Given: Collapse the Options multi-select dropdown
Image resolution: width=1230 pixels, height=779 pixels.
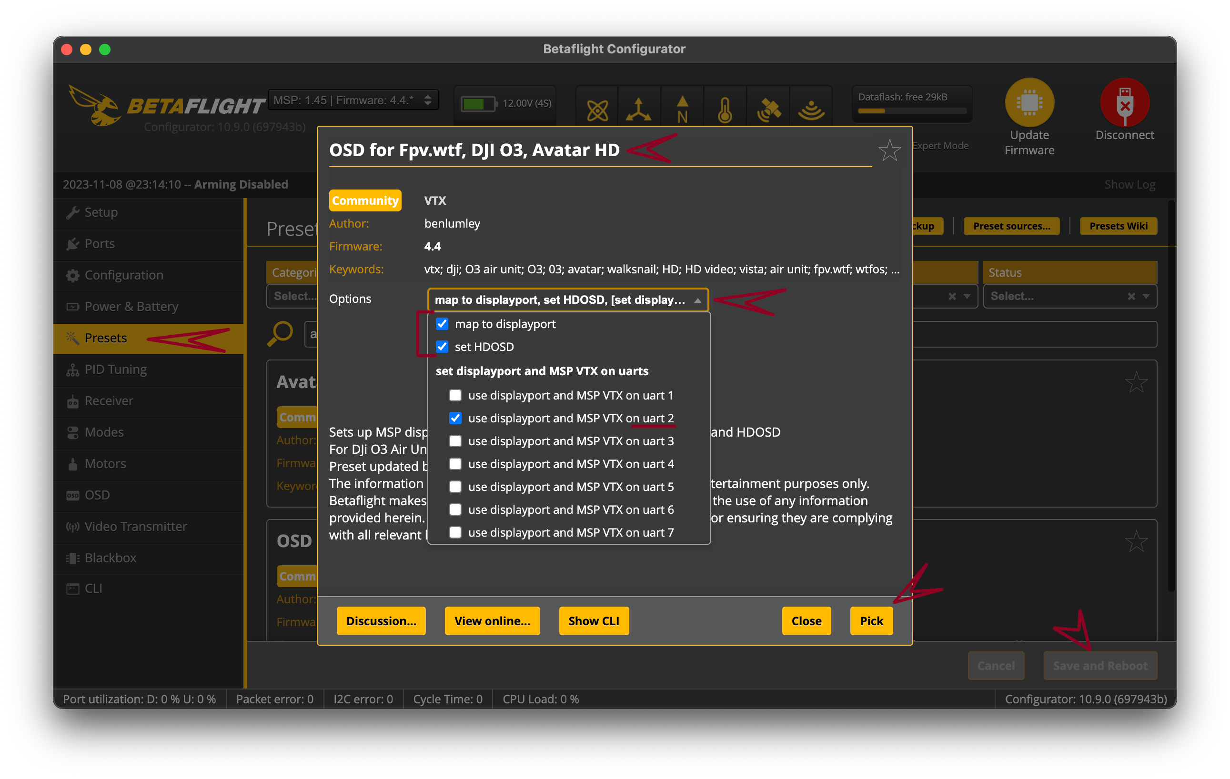Looking at the screenshot, I should [567, 300].
